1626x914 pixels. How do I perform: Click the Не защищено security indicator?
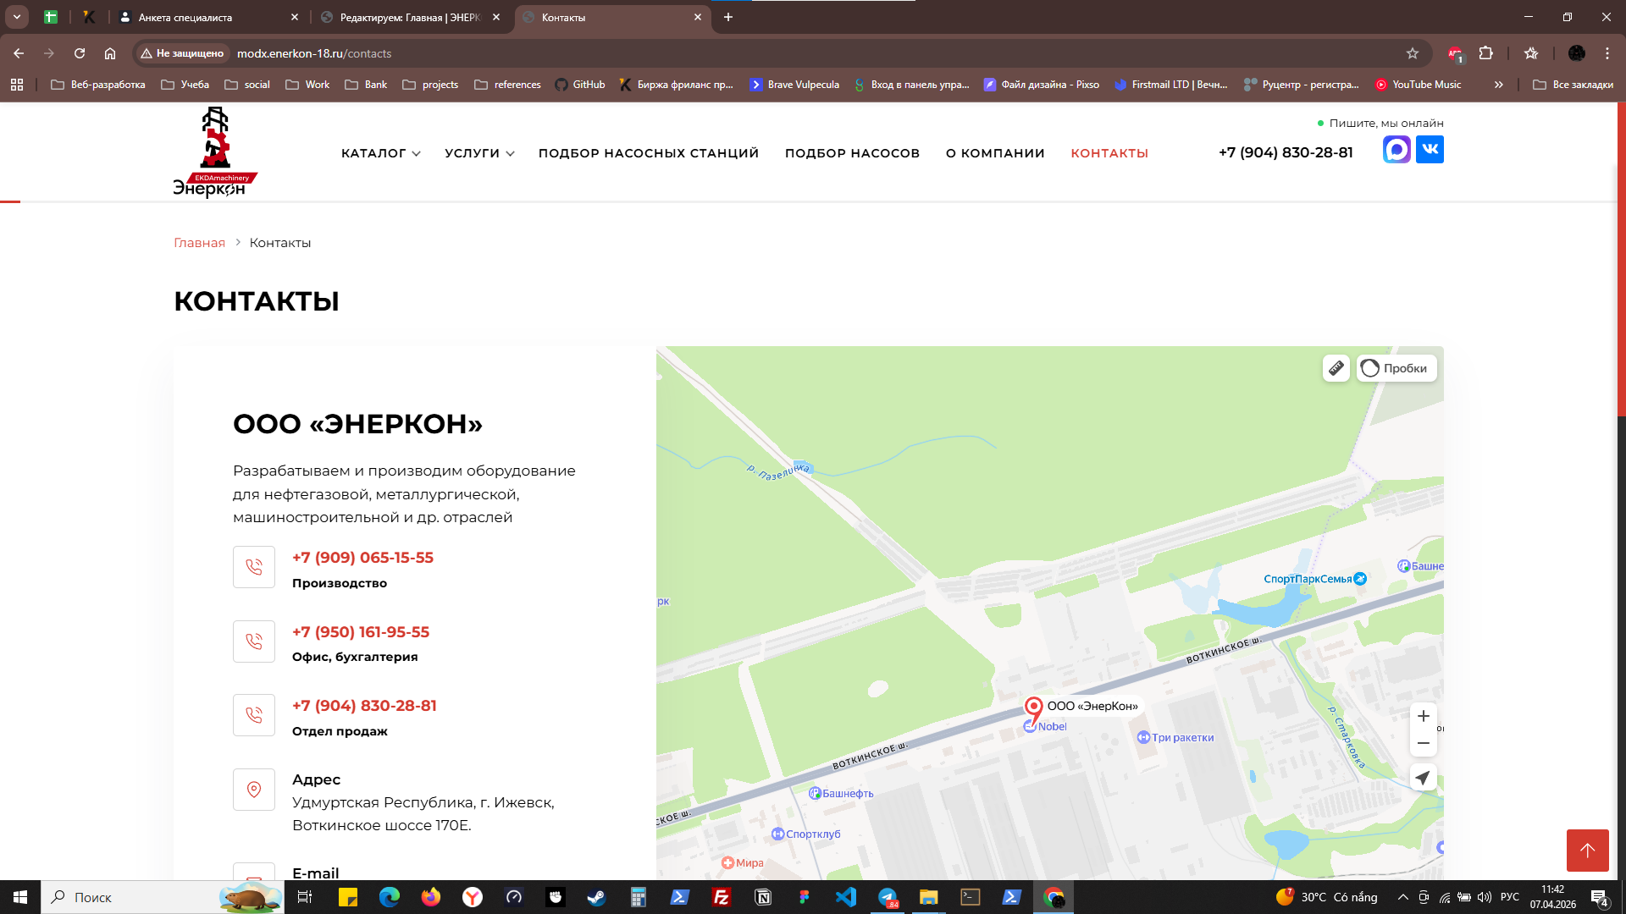pyautogui.click(x=182, y=53)
